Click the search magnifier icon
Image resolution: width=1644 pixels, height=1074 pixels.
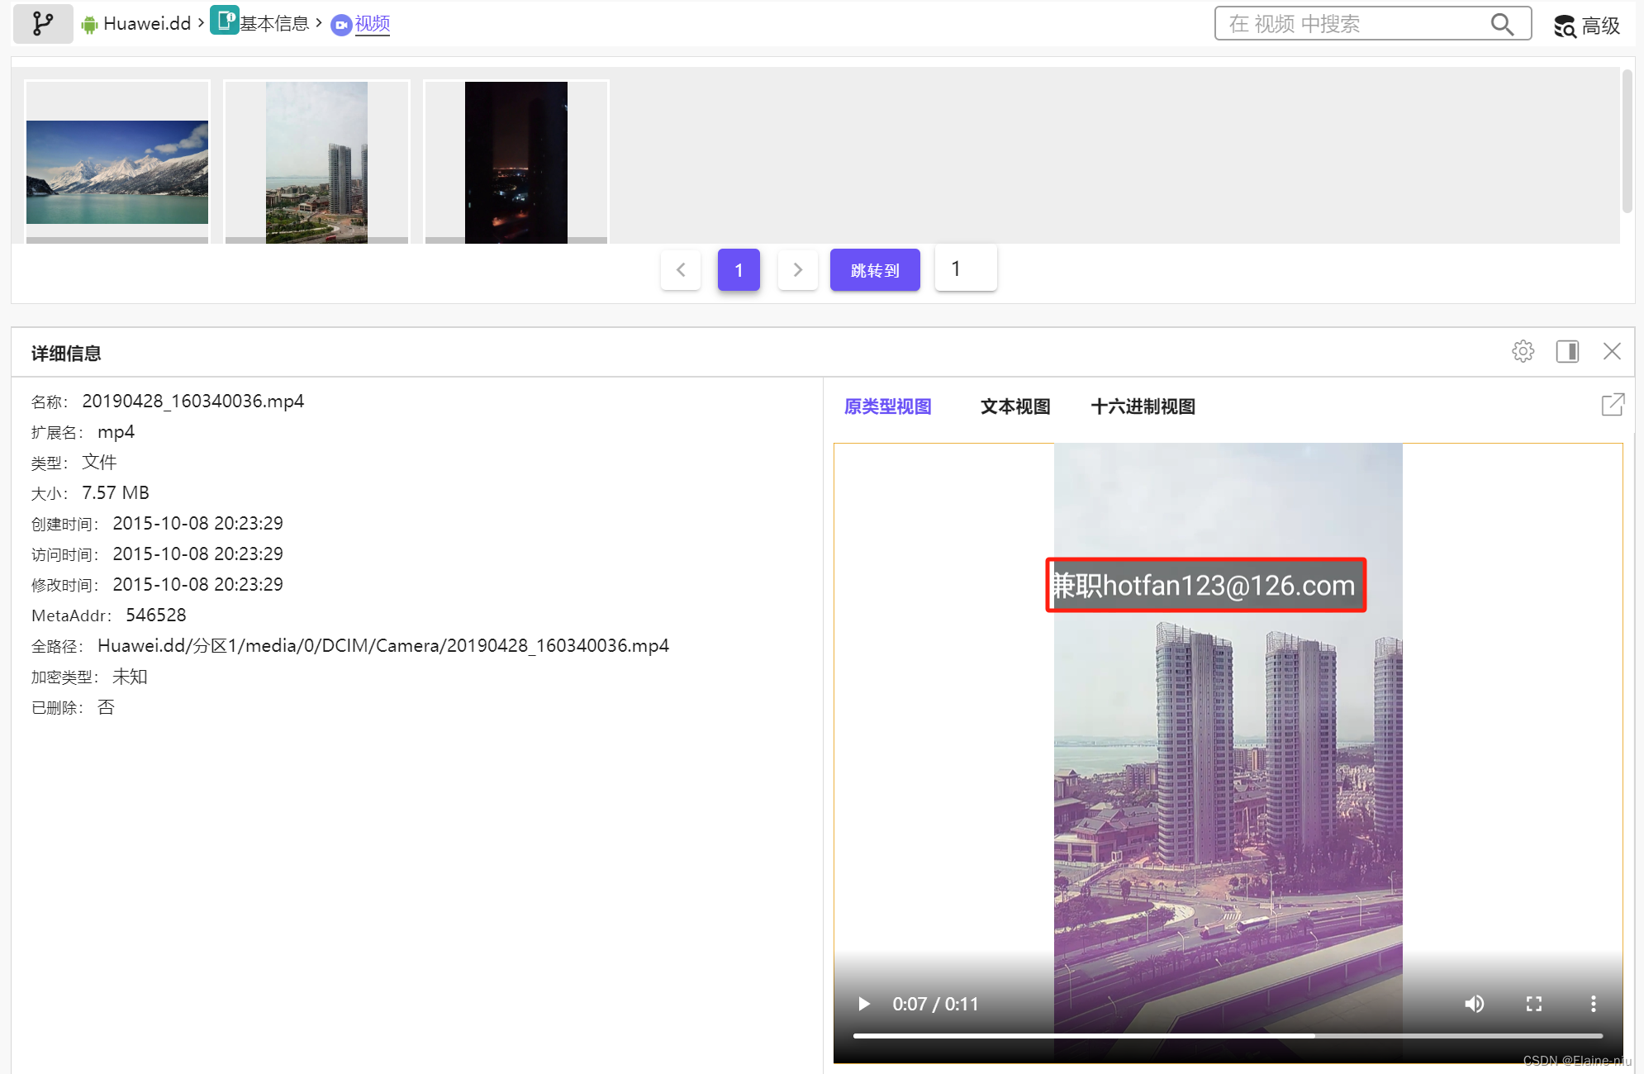pos(1502,24)
